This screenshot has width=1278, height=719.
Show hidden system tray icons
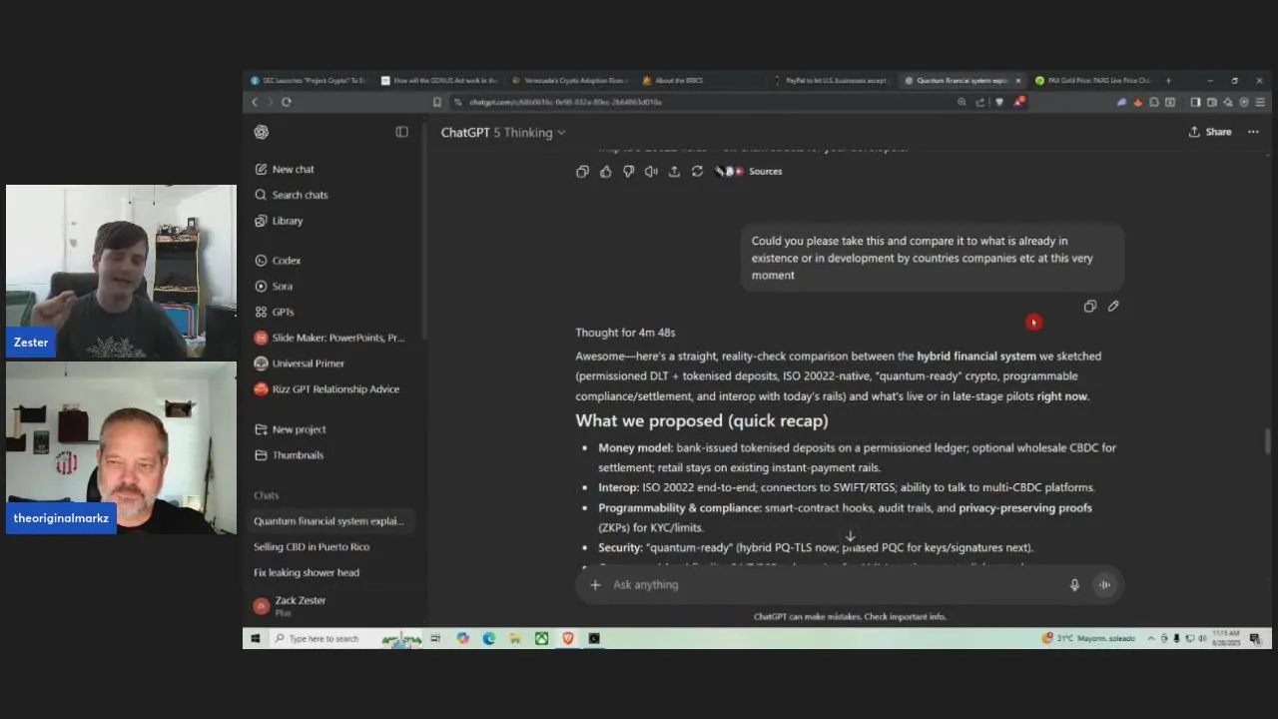[1150, 638]
